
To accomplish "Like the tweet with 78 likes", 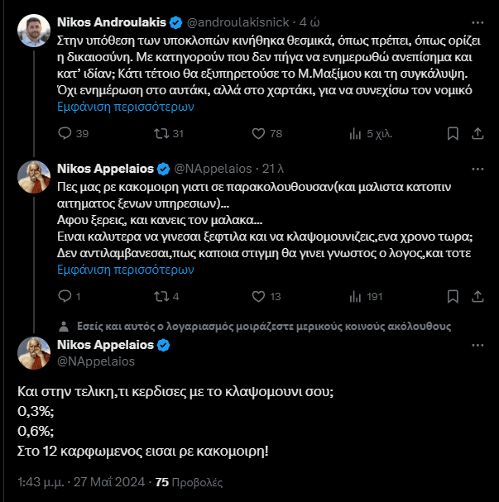I will pos(257,133).
